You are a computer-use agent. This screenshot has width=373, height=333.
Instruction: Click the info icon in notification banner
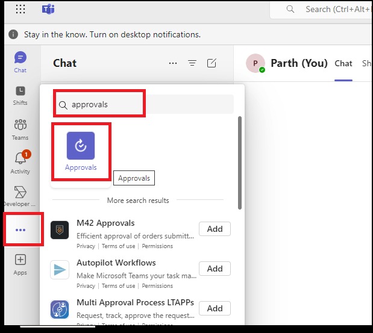[13, 34]
